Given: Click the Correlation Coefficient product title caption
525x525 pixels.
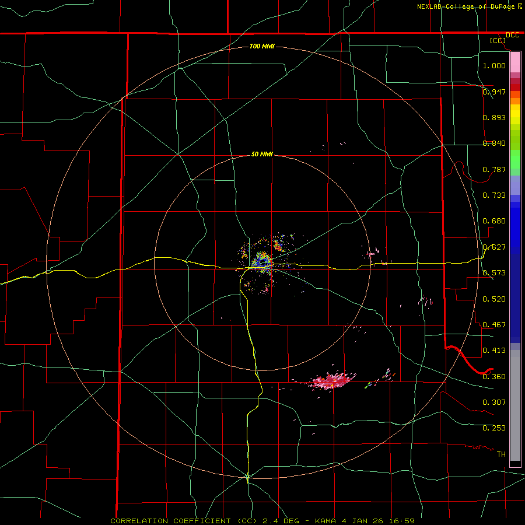Looking at the screenshot, I should click(x=262, y=521).
